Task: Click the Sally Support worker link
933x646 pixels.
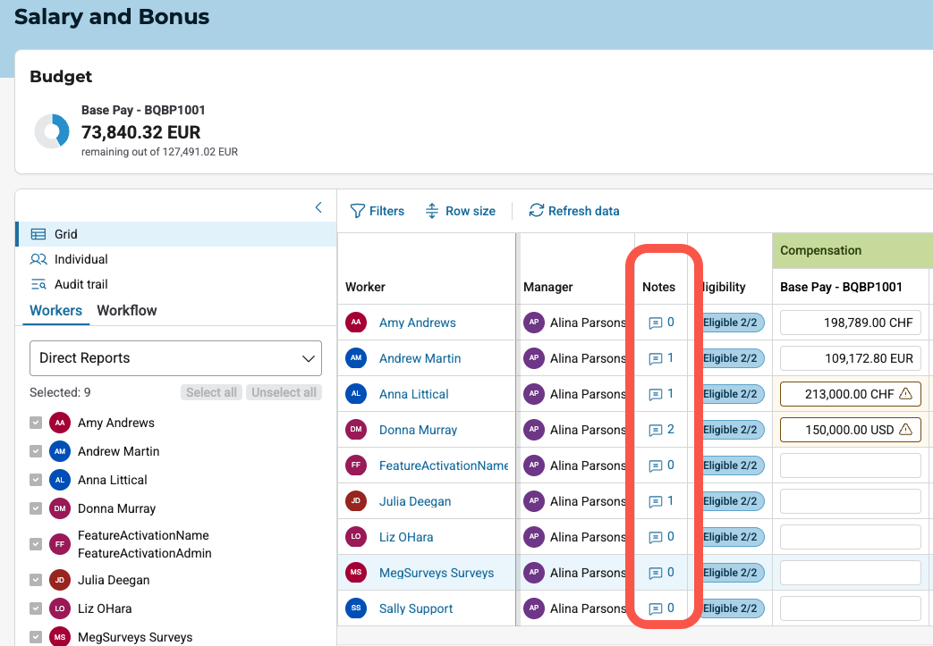Action: tap(416, 608)
